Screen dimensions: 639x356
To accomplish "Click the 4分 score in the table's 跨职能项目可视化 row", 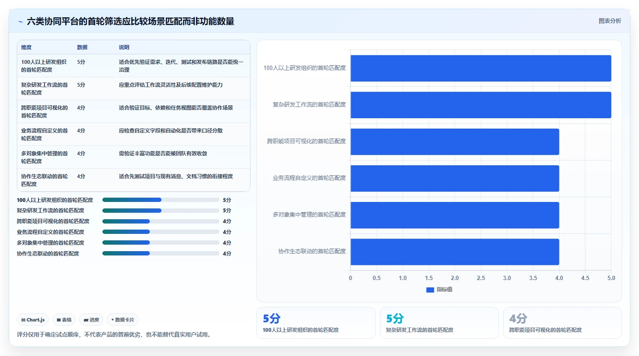I will (81, 108).
